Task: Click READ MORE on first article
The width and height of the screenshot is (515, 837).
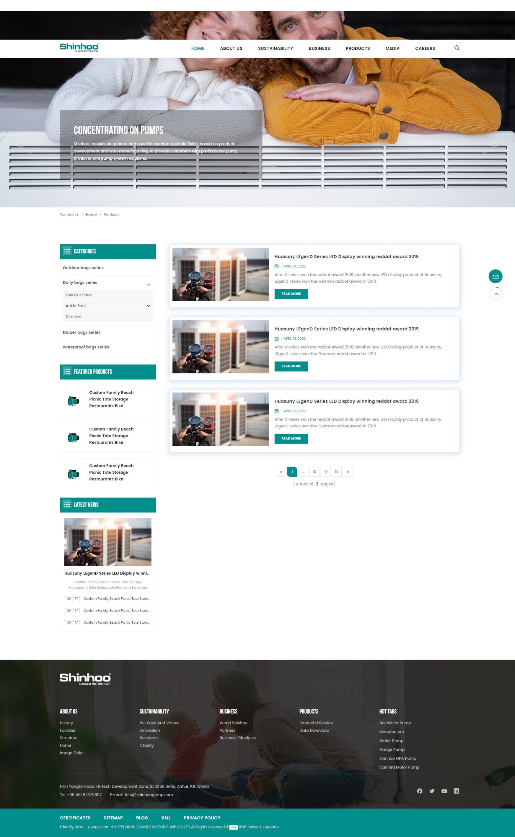Action: [291, 294]
